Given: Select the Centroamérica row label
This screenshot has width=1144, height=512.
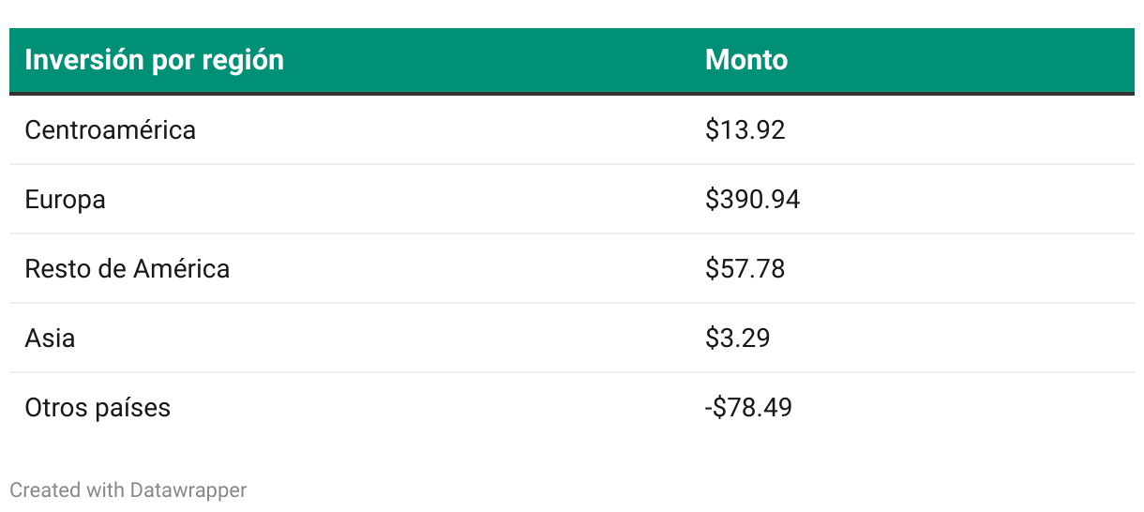Looking at the screenshot, I should coord(110,129).
